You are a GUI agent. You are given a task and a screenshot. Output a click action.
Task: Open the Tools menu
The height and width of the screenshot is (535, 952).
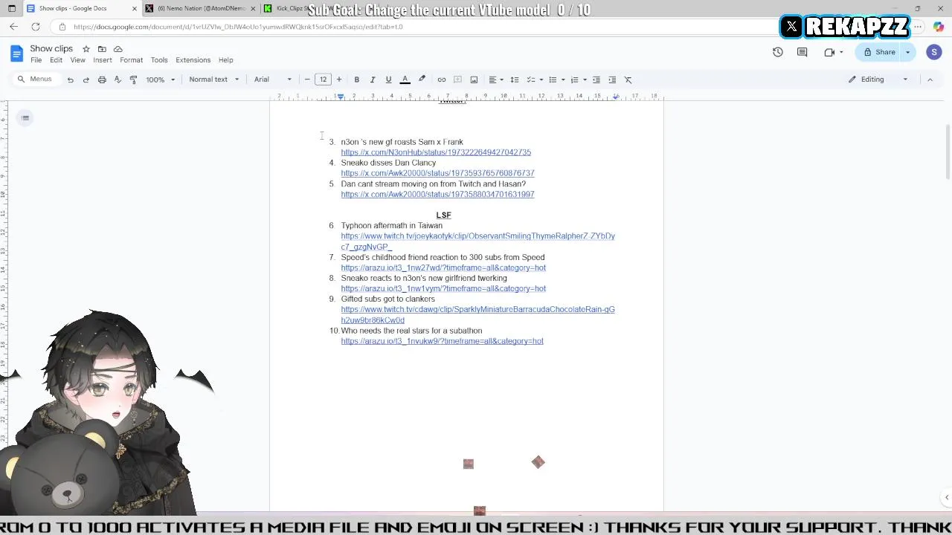pyautogui.click(x=159, y=60)
